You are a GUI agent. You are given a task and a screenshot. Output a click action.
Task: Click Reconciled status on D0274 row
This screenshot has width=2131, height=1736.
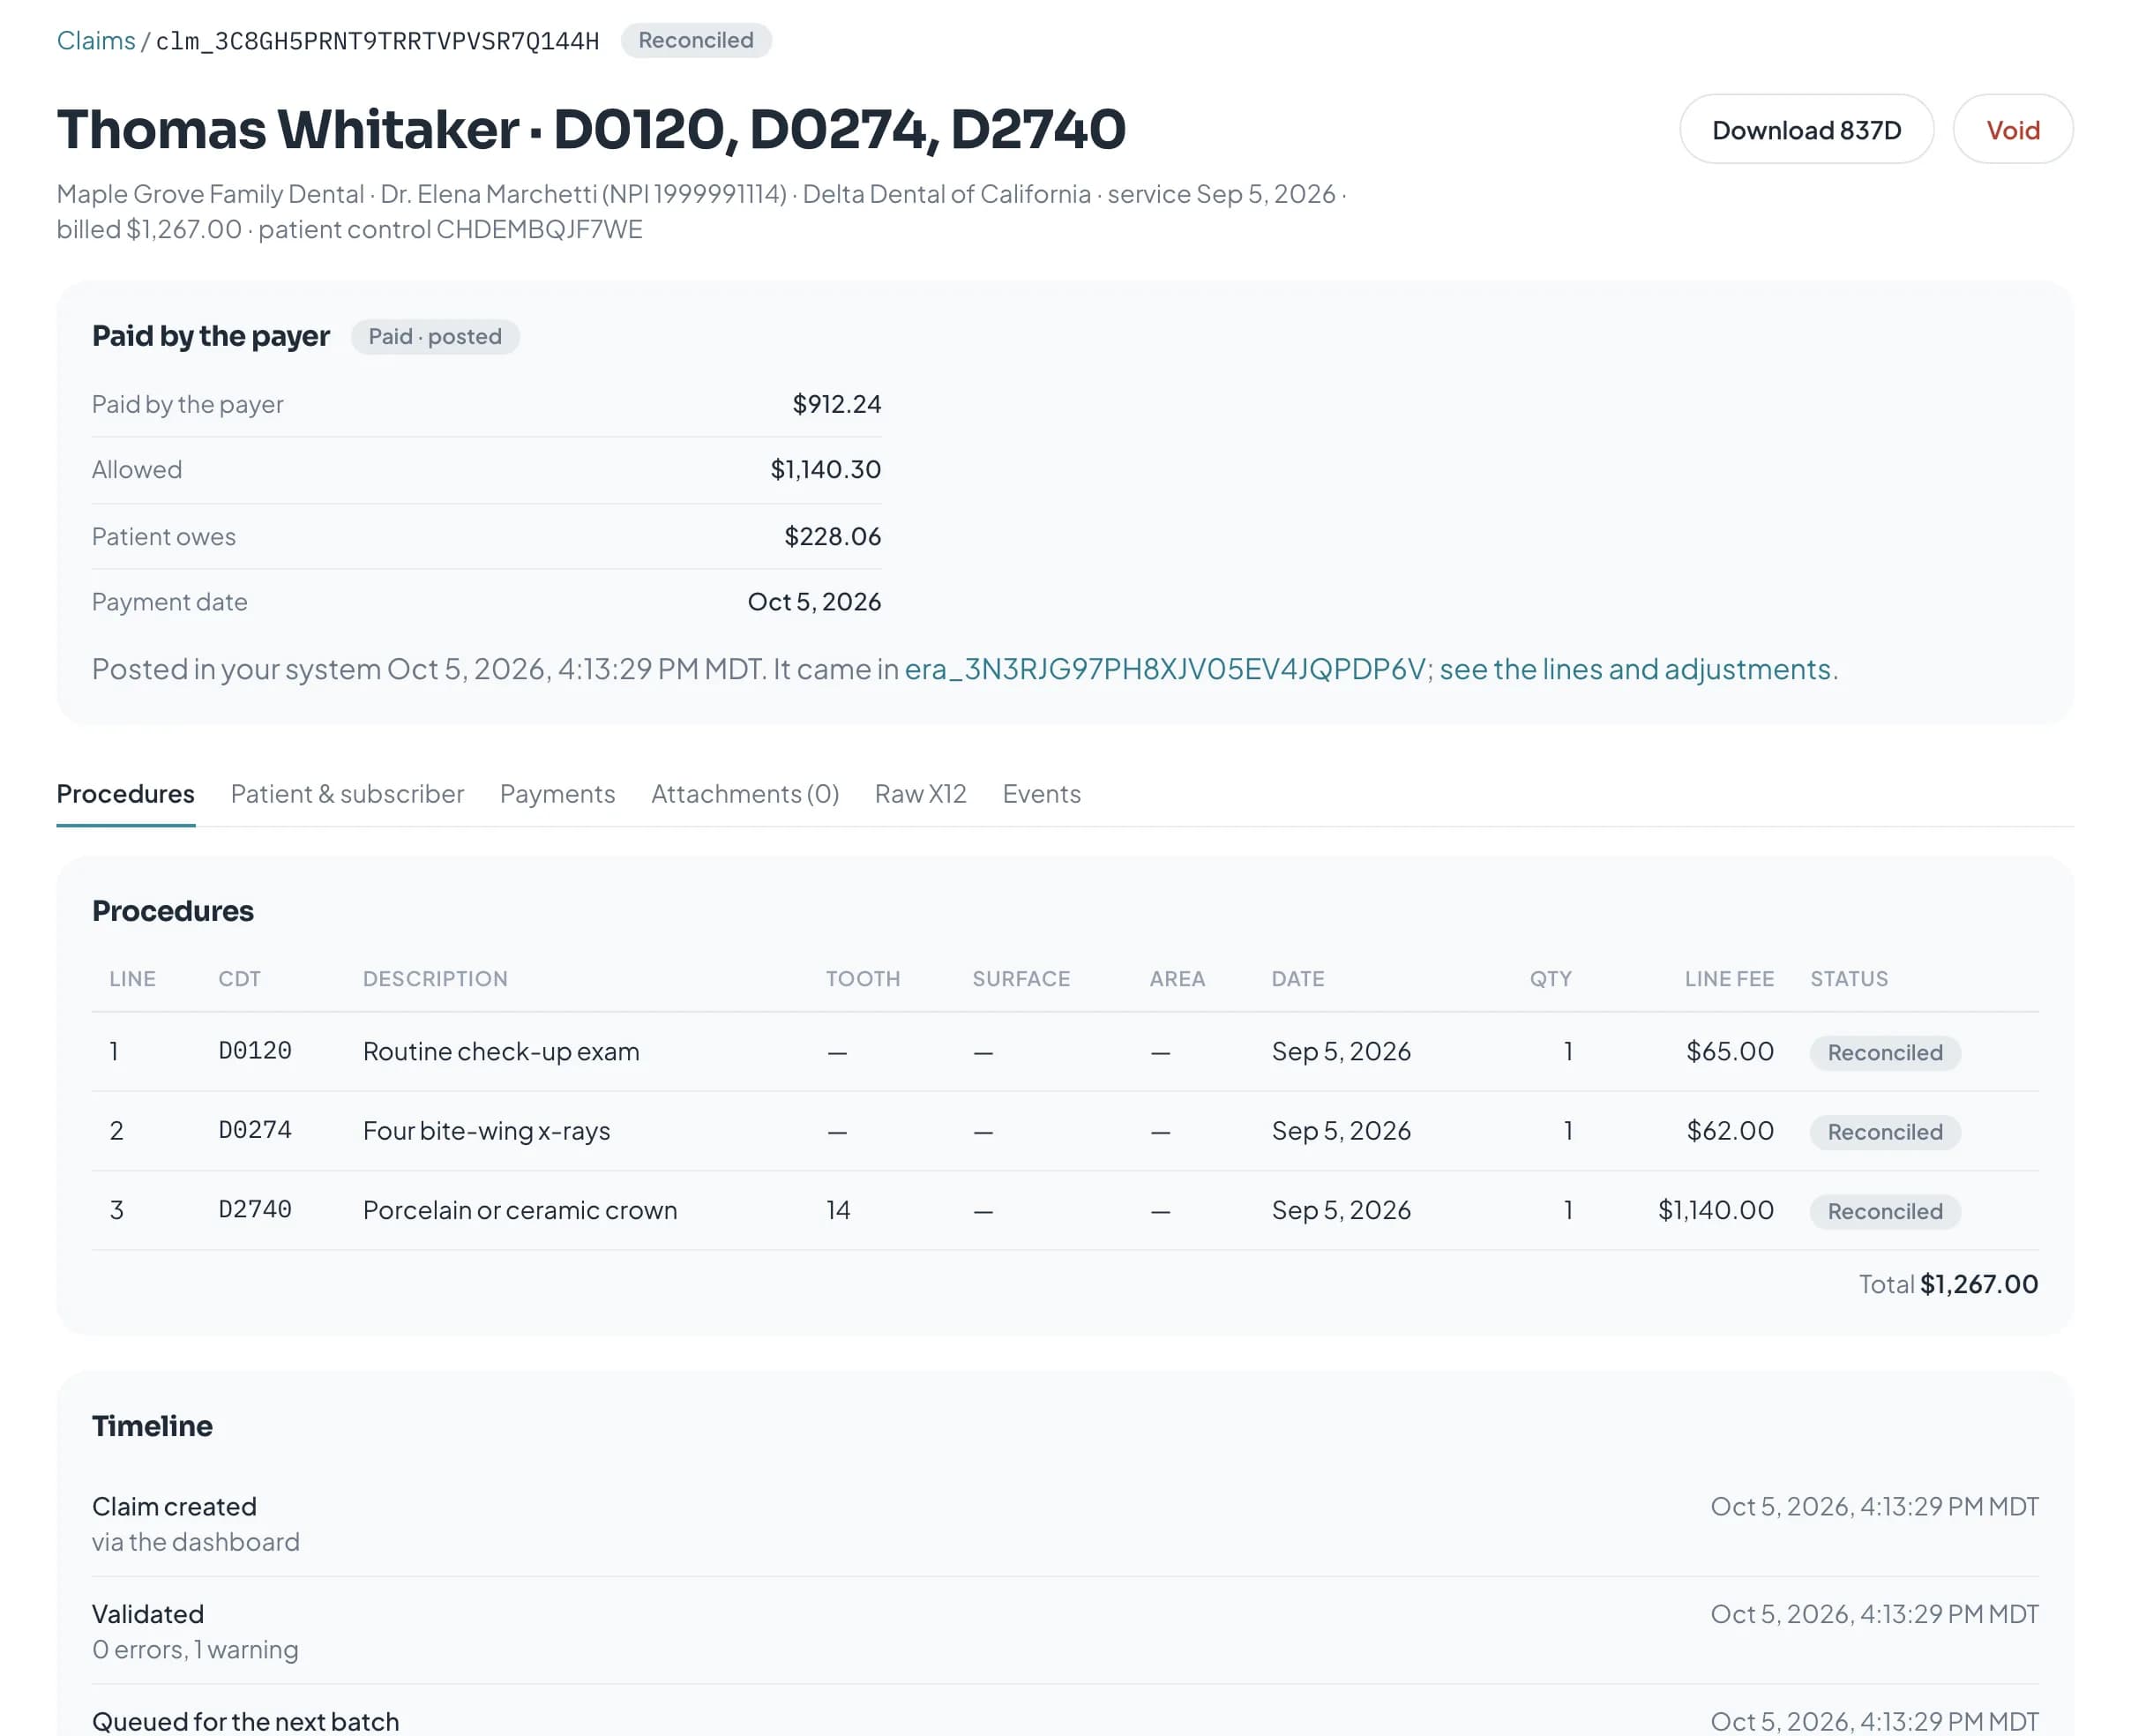[1885, 1132]
